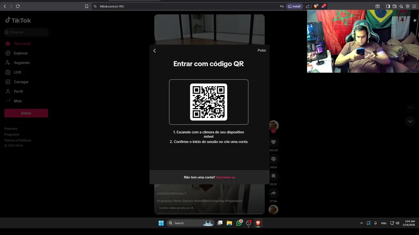Click the TikTok logo
This screenshot has width=419, height=235.
(x=18, y=20)
